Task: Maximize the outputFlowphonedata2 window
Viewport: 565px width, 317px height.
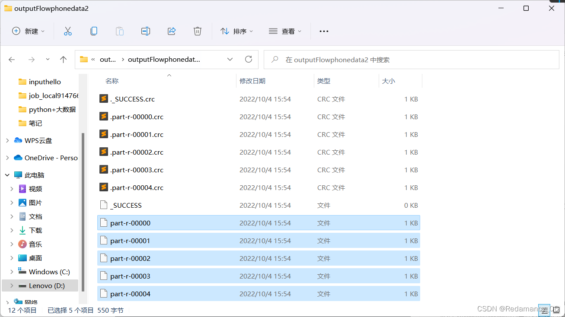Action: 526,8
